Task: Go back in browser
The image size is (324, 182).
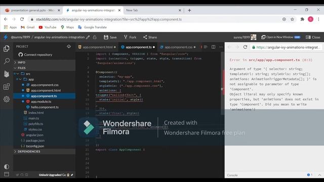Action: click(x=6, y=19)
